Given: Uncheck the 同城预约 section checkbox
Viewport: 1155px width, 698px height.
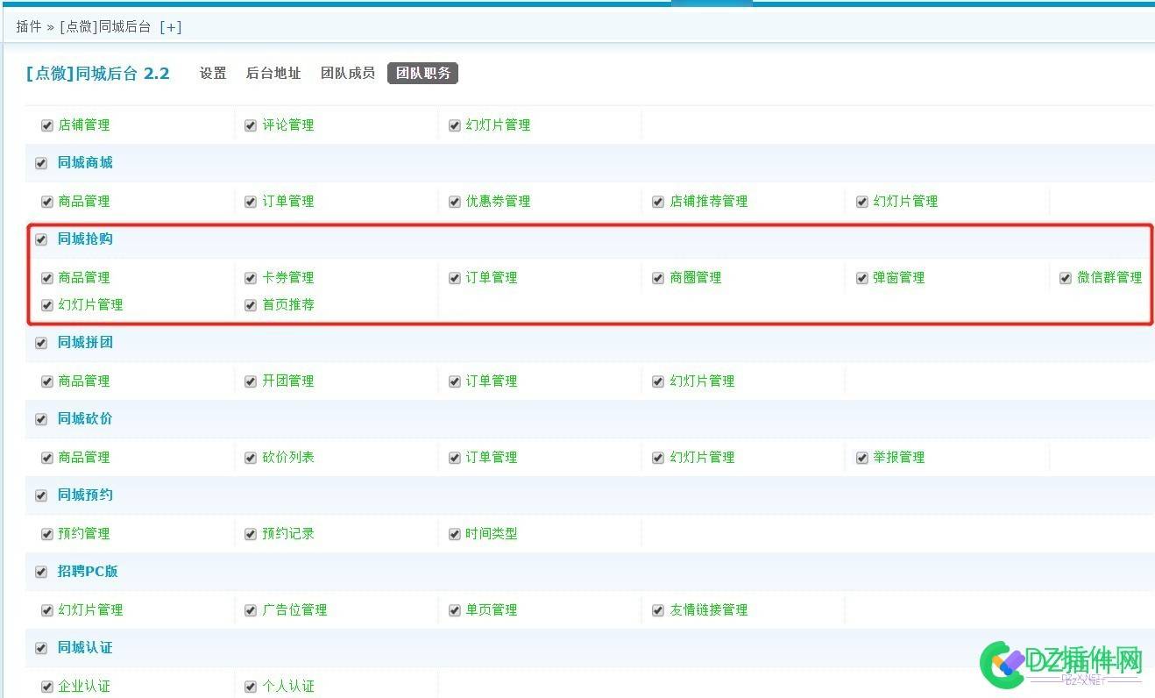Looking at the screenshot, I should [x=41, y=495].
